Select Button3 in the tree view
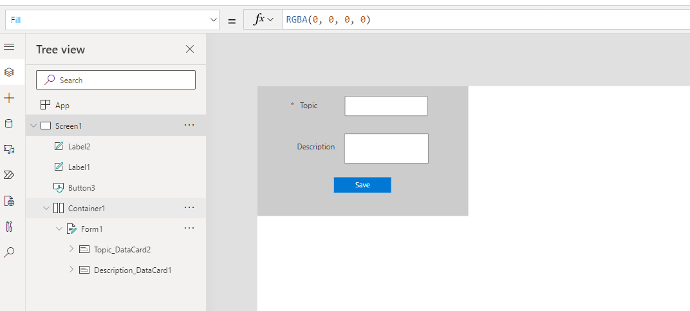This screenshot has height=311, width=690. point(81,187)
